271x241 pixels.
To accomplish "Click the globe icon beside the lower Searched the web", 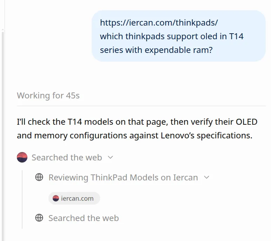I will coord(39,218).
